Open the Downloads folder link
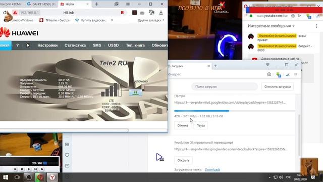The image size is (323, 182). [212, 170]
